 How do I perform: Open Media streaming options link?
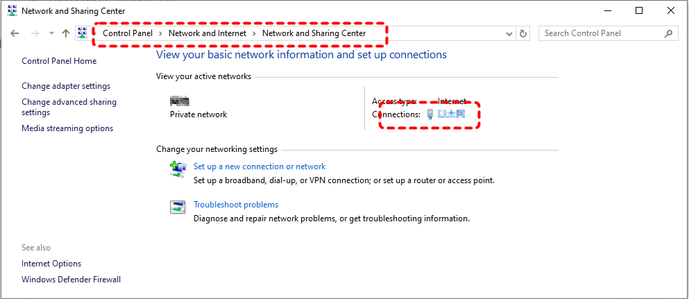click(x=67, y=128)
